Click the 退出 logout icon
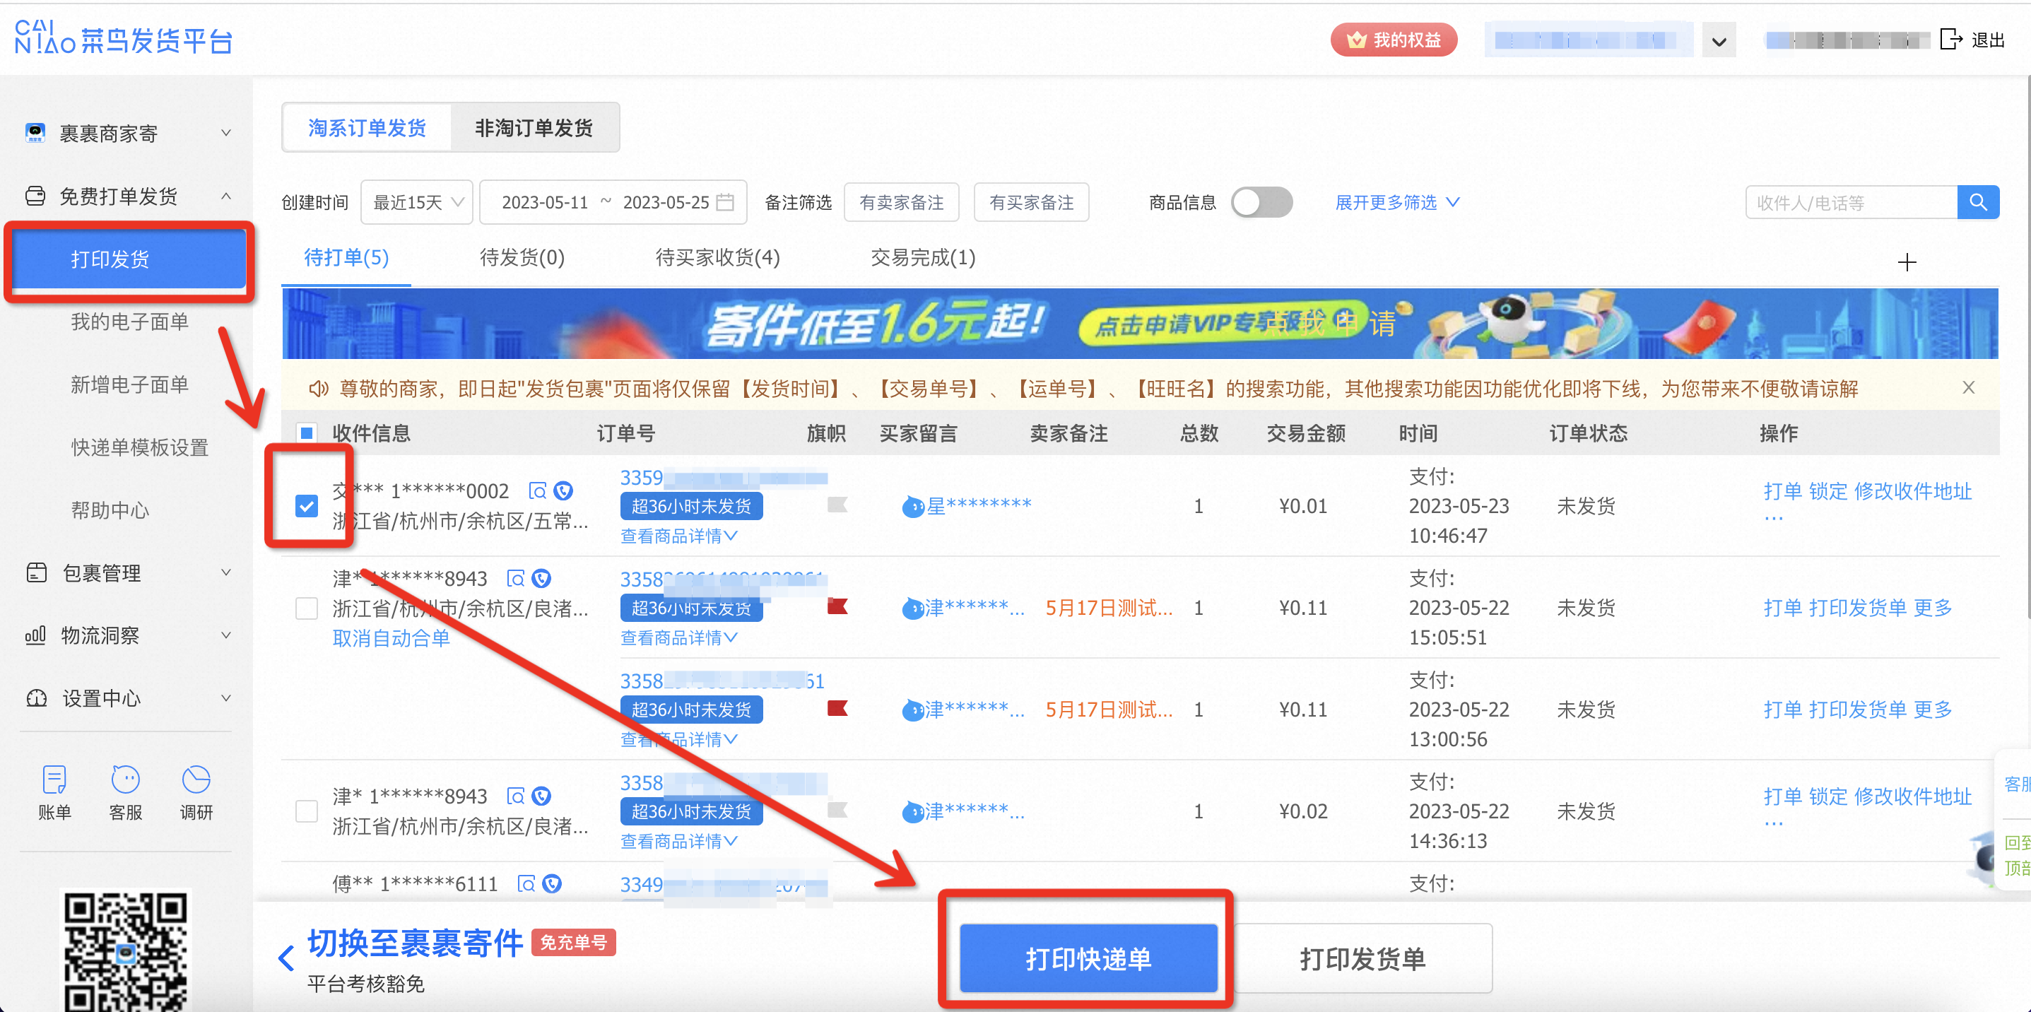This screenshot has width=2031, height=1012. coord(1950,40)
